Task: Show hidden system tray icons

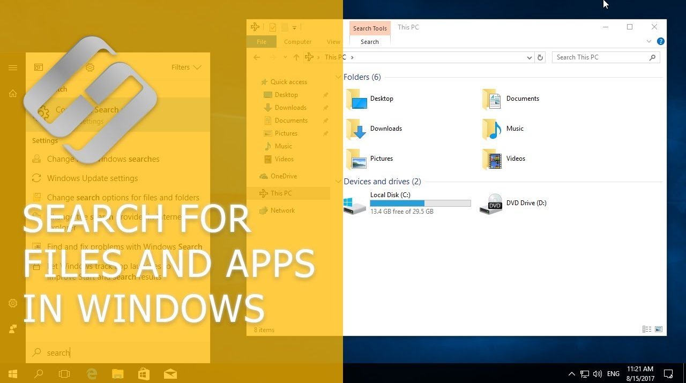Action: pos(571,373)
